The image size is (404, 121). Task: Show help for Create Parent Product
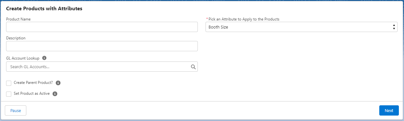point(58,83)
